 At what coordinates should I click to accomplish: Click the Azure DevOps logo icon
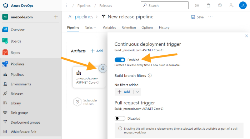(5, 5)
